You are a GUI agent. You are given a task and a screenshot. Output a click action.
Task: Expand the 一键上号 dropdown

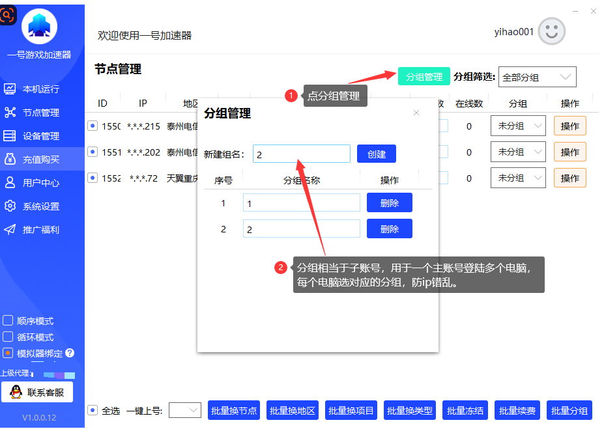[x=185, y=410]
